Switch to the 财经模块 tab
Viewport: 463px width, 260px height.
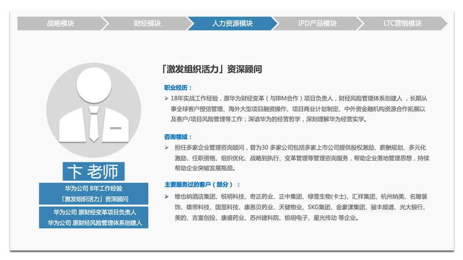[x=146, y=24]
